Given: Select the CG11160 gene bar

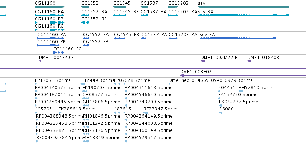Looking at the screenshot, I should tap(50, 7).
